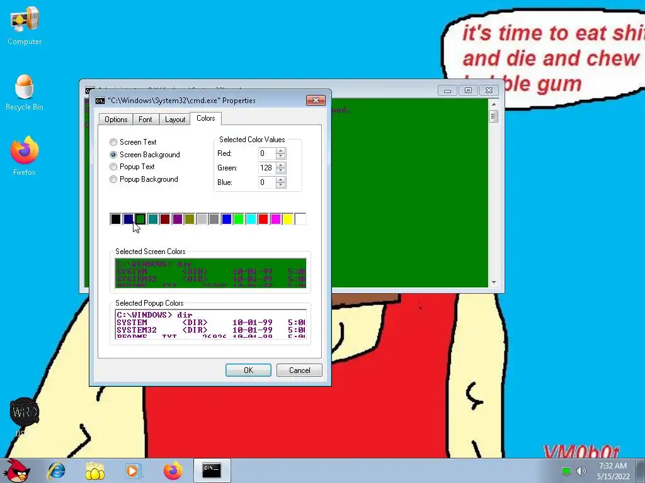Open the WRD icon on the desktop
Image resolution: width=645 pixels, height=483 pixels.
click(x=25, y=412)
